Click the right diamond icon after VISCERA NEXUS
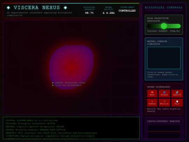 [x=65, y=8]
